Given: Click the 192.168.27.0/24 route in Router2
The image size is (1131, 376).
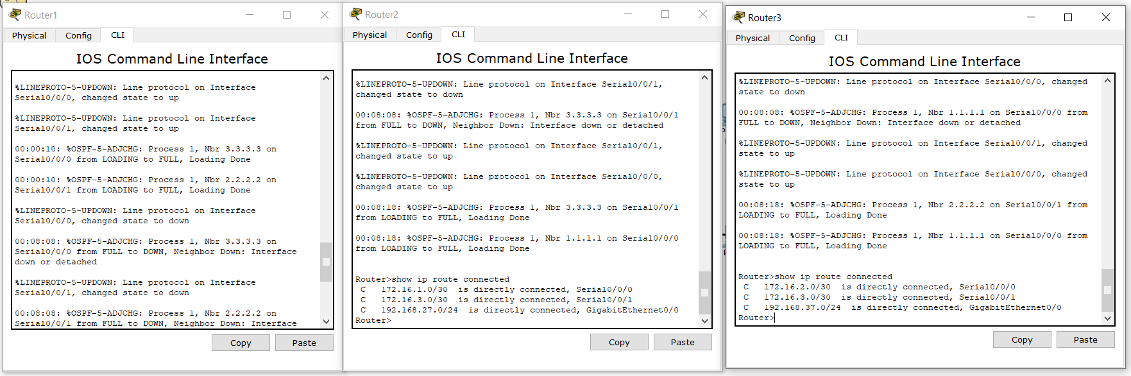Looking at the screenshot, I should (x=520, y=310).
